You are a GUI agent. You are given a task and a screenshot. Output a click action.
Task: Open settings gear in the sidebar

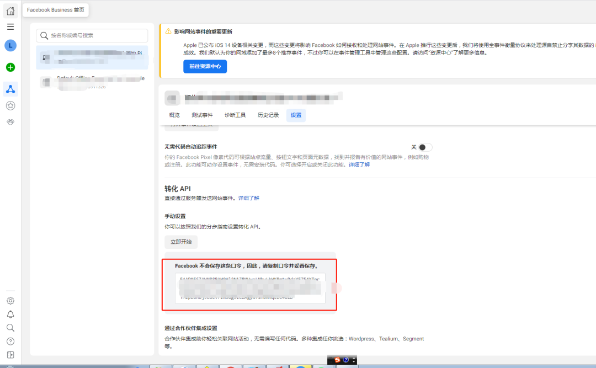pos(10,301)
